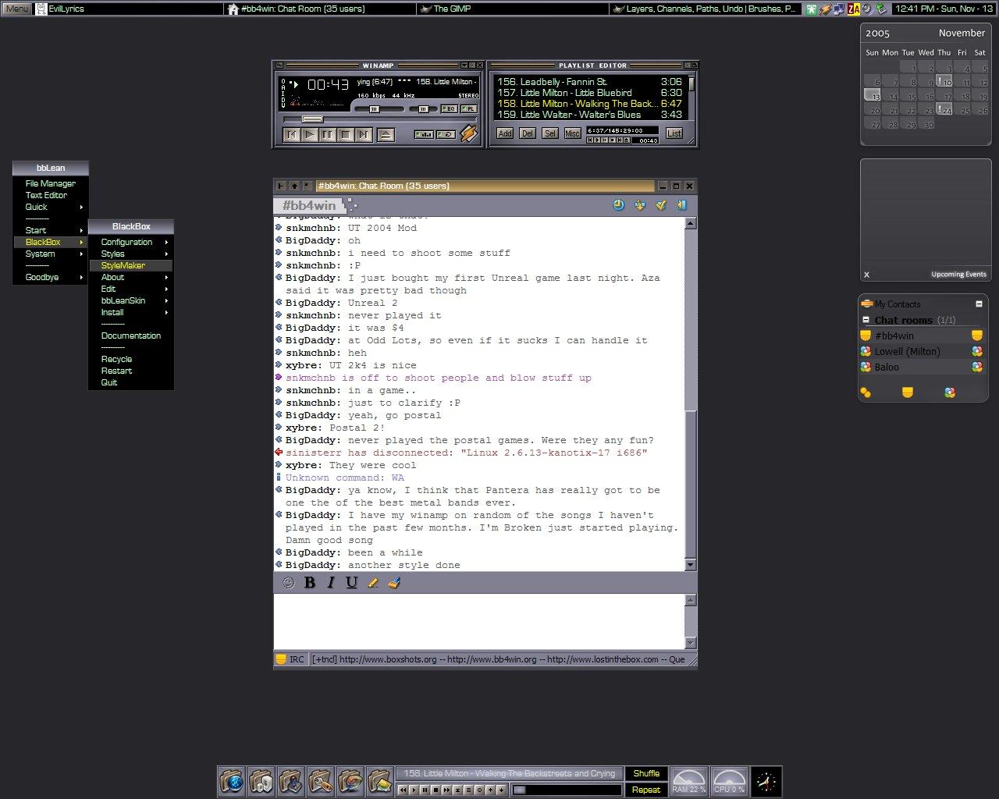Click the green star tray icon

pyautogui.click(x=812, y=9)
